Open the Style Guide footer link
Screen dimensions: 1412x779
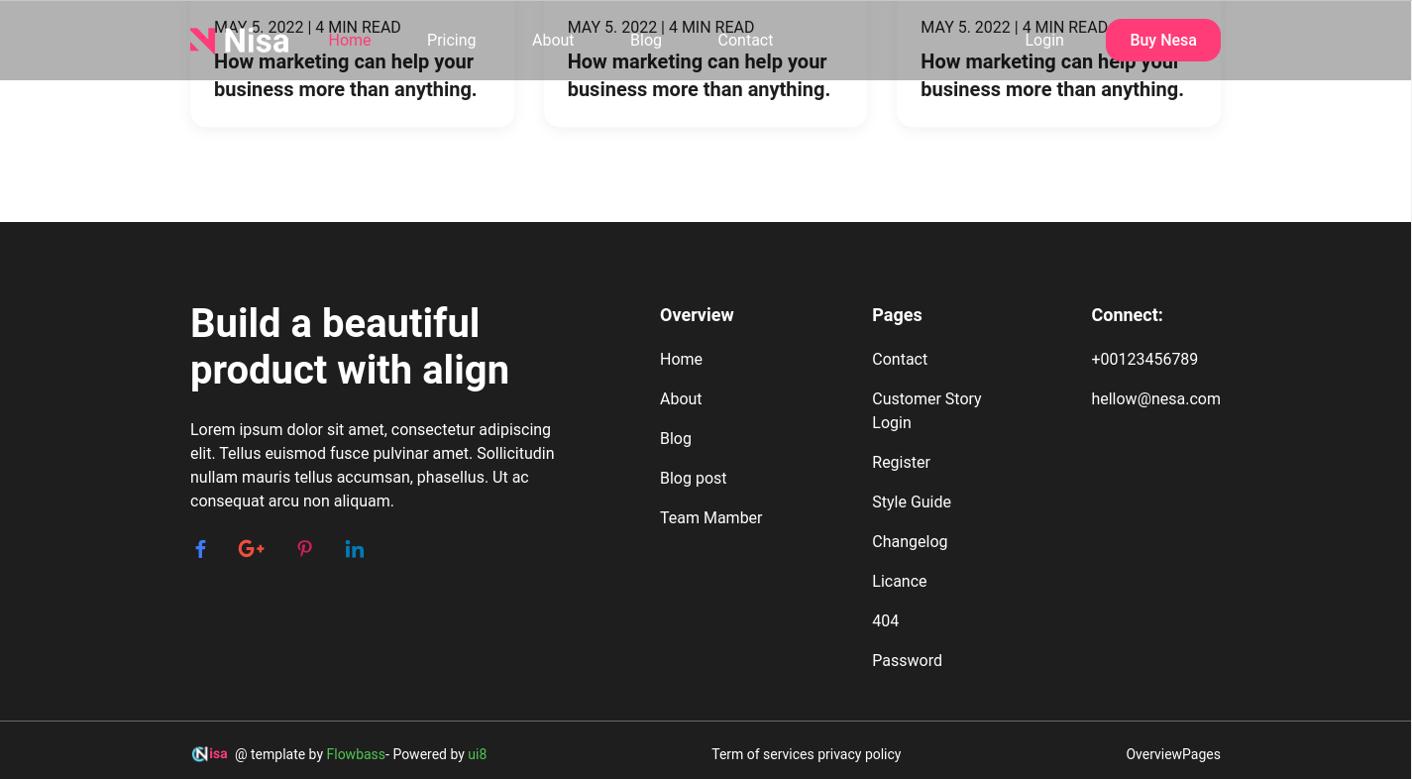912,501
